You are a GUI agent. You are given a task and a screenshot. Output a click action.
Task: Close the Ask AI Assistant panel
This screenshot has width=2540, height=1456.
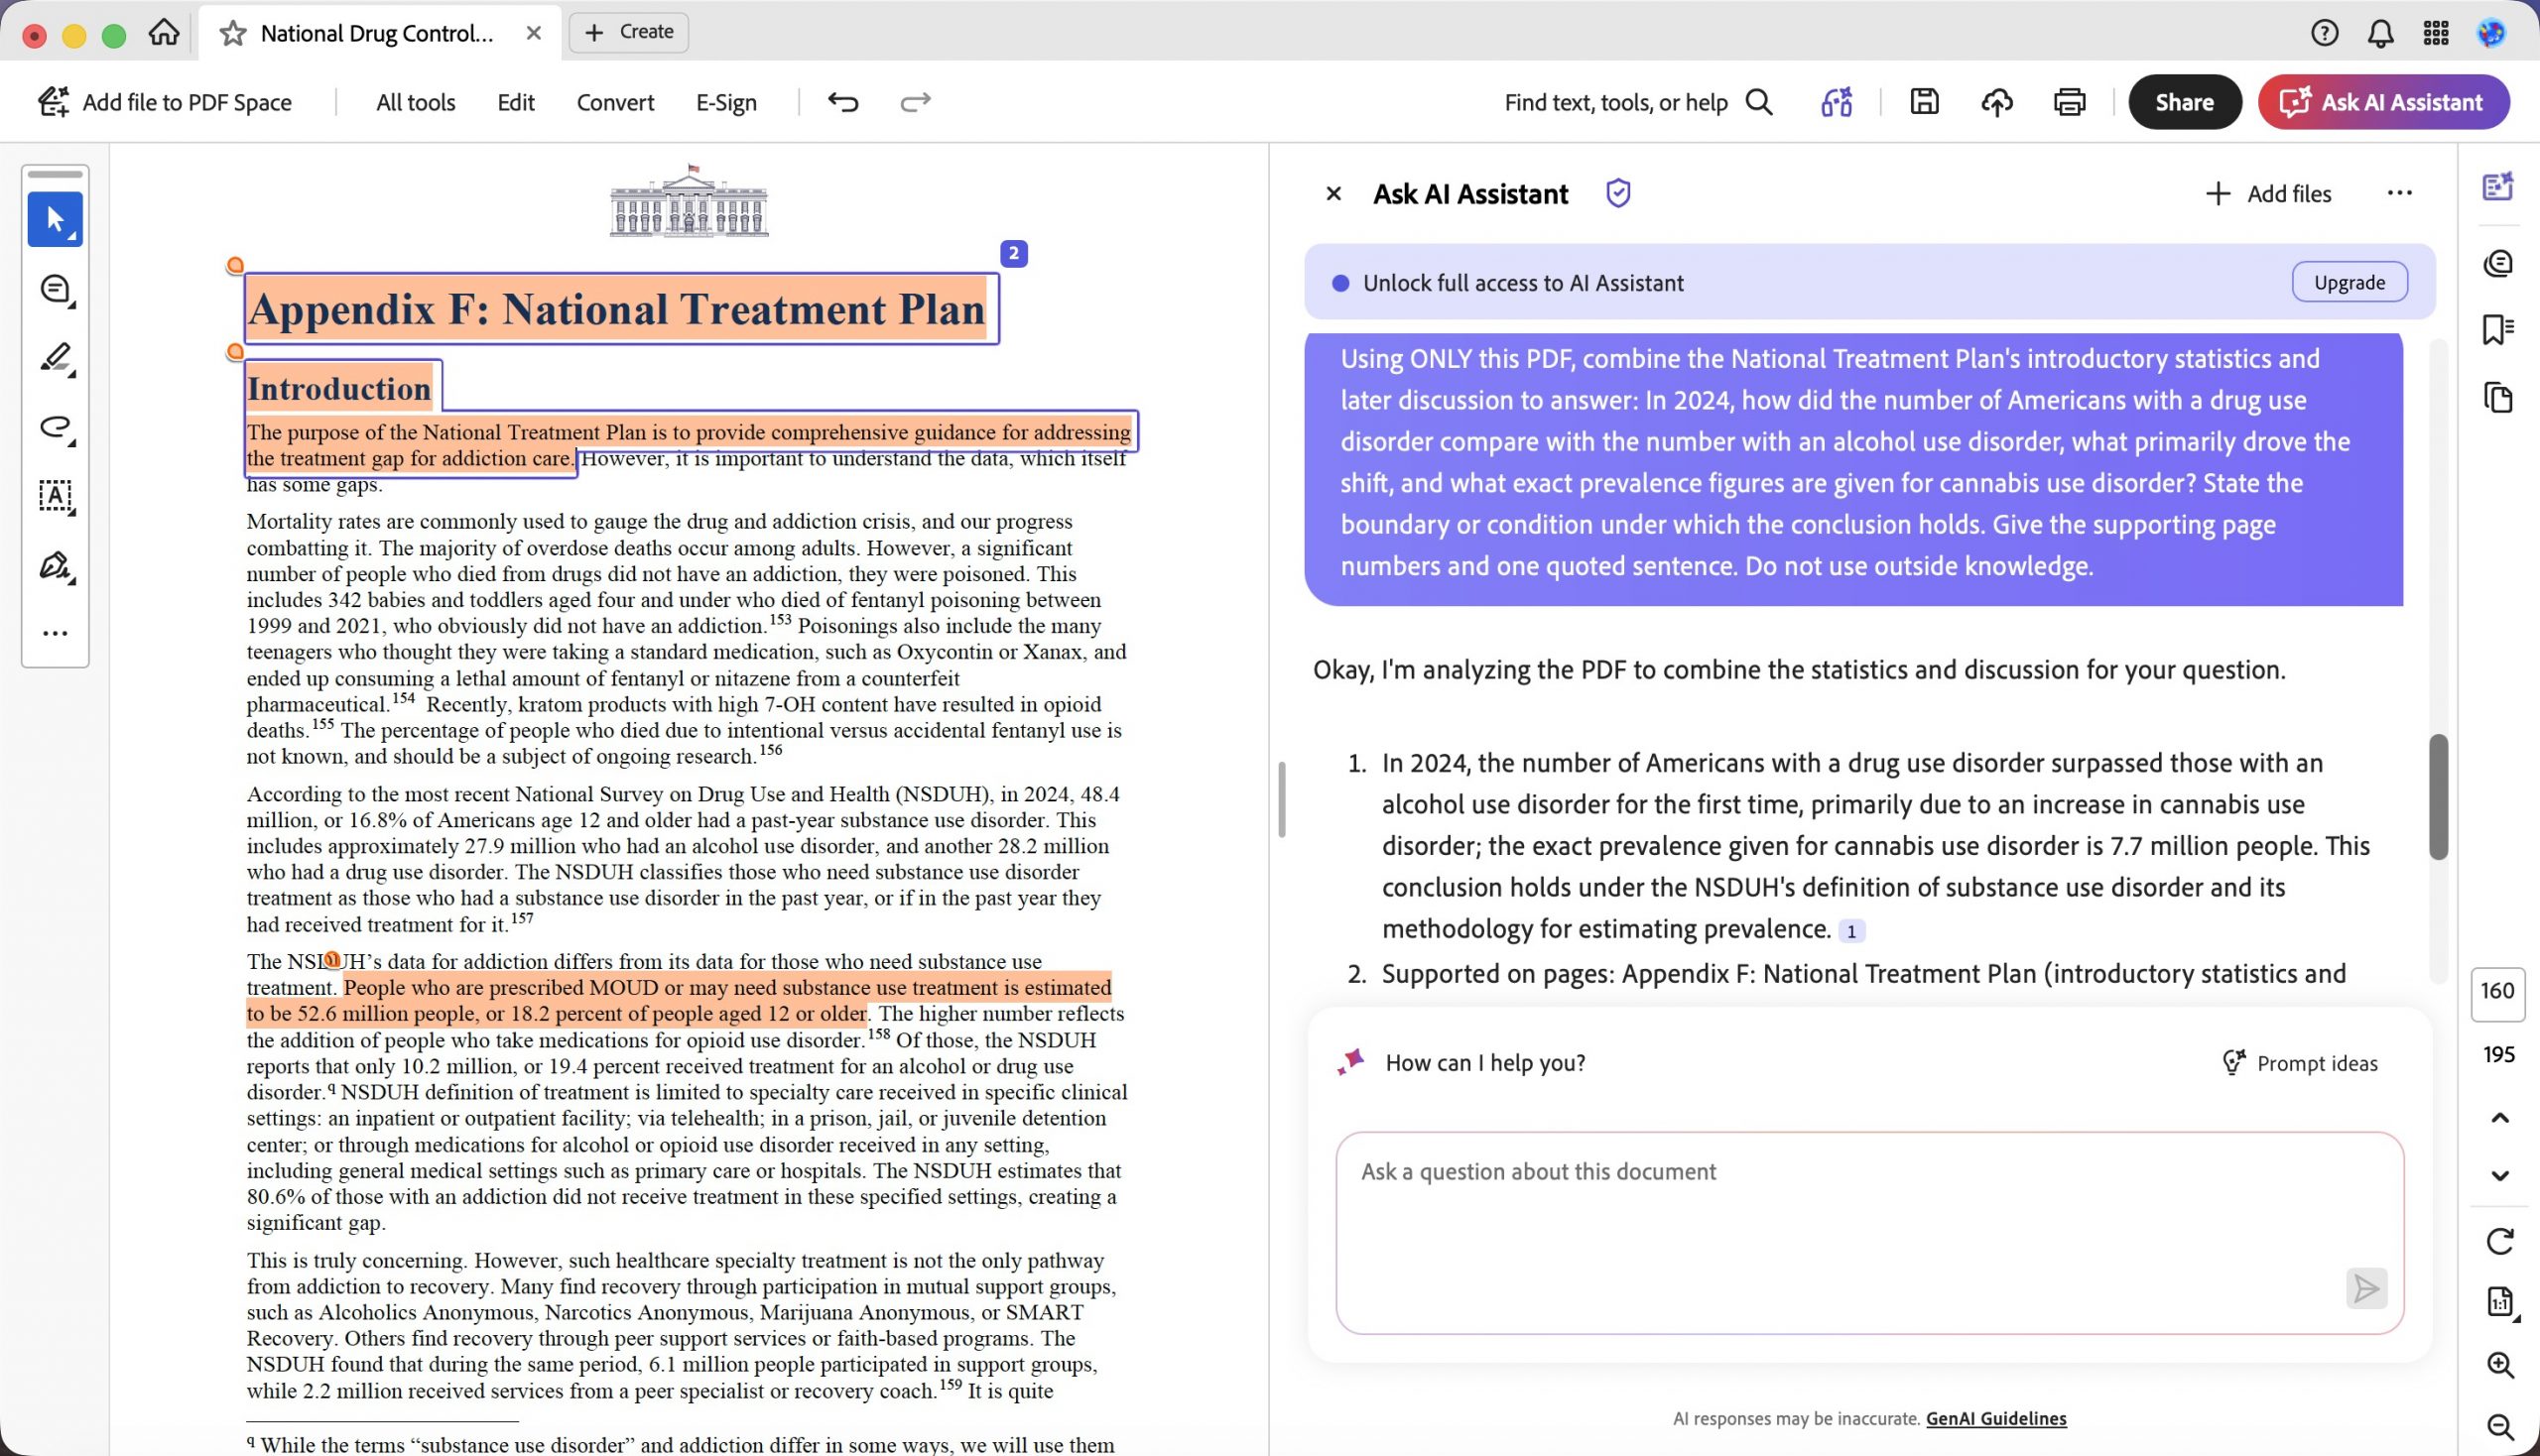1333,194
